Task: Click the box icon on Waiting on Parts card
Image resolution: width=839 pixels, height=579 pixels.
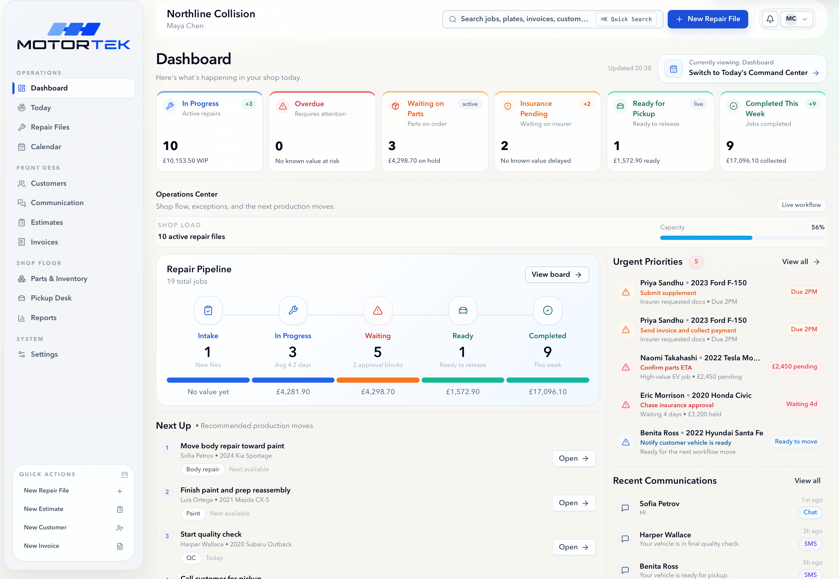Action: click(395, 106)
